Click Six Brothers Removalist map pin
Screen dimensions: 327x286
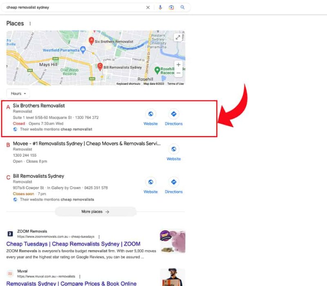tap(92, 40)
